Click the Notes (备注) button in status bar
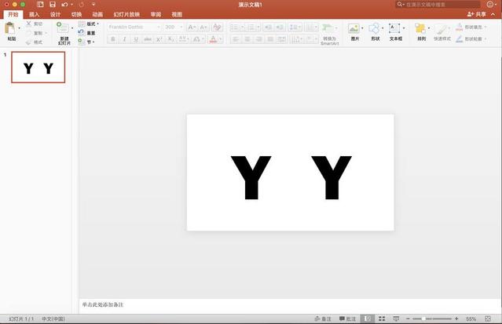Screen dimensions: 502x324 click(322, 319)
